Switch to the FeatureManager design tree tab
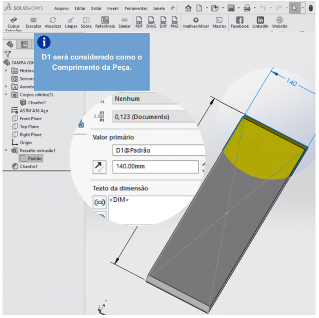 pyautogui.click(x=9, y=44)
